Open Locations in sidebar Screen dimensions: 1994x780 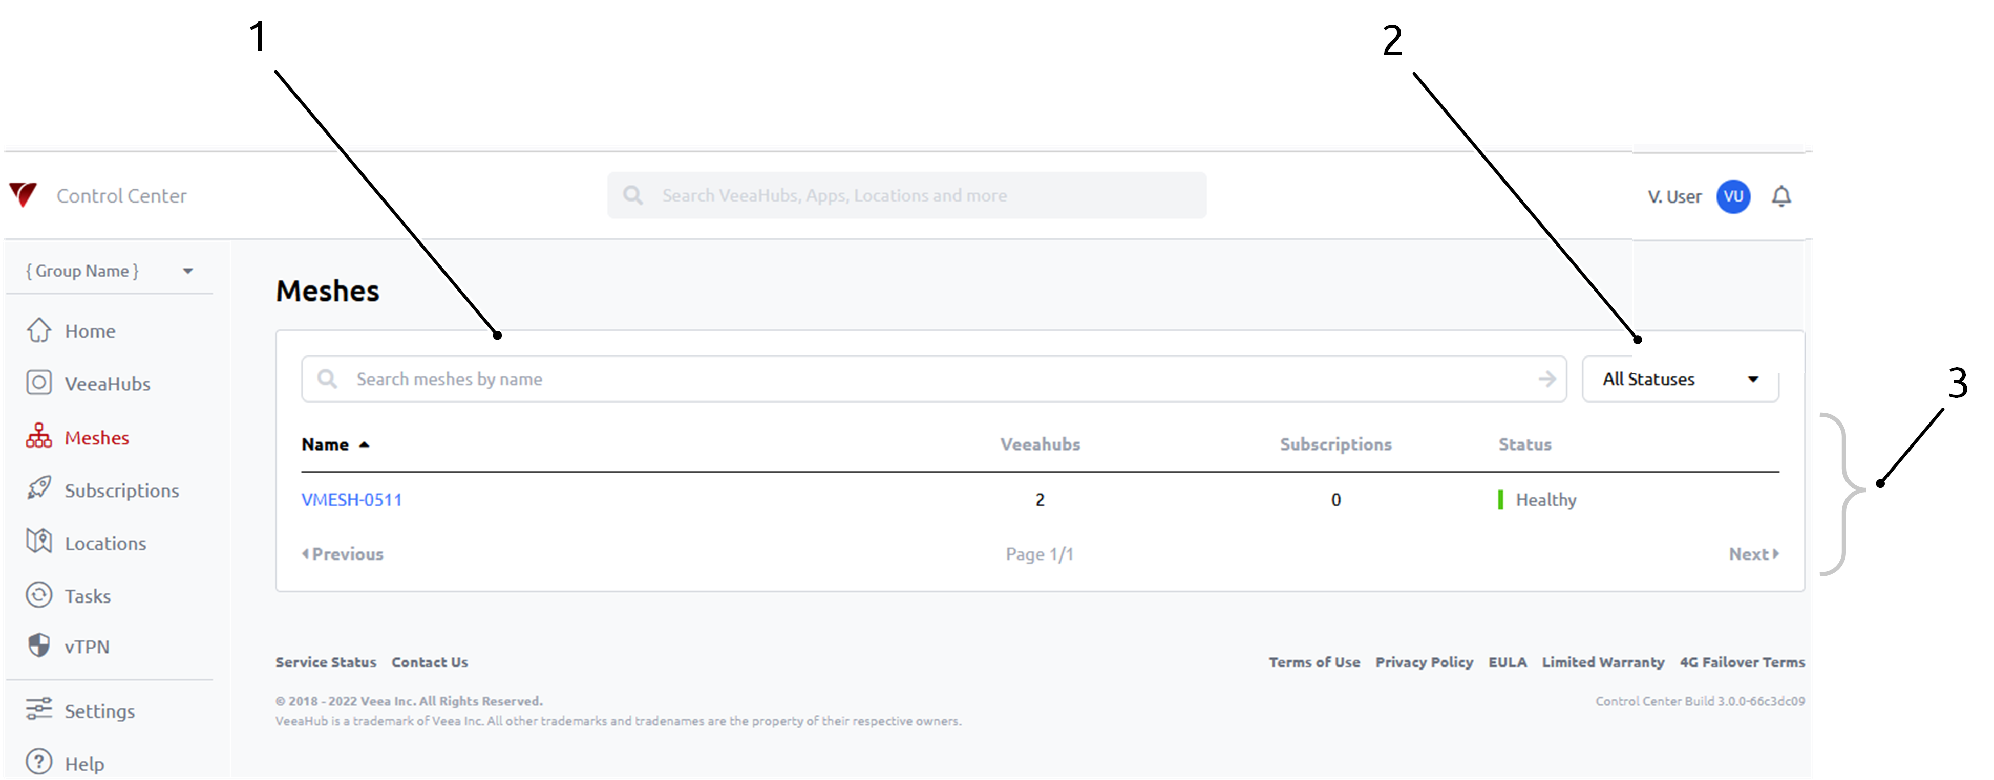105,544
